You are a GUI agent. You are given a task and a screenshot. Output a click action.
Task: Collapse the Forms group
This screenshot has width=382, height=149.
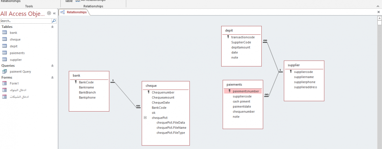point(52,78)
